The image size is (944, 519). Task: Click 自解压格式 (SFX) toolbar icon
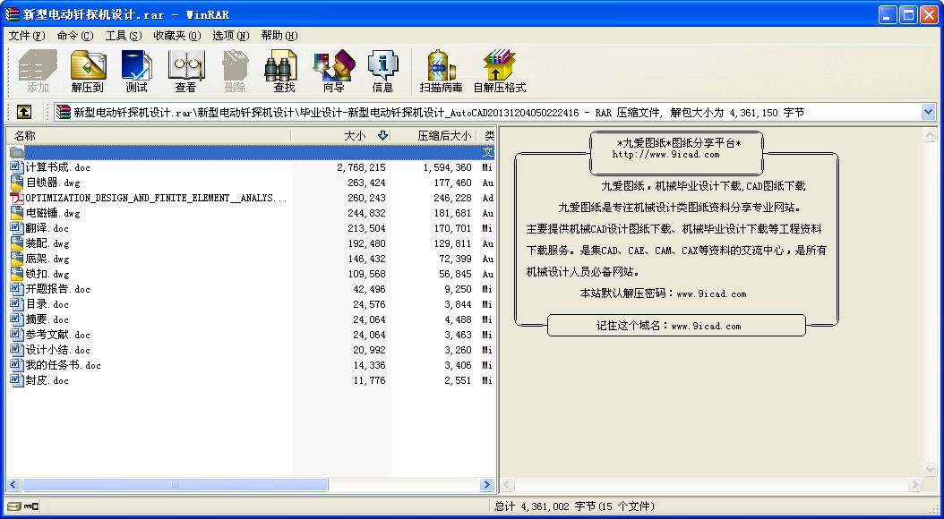(499, 71)
